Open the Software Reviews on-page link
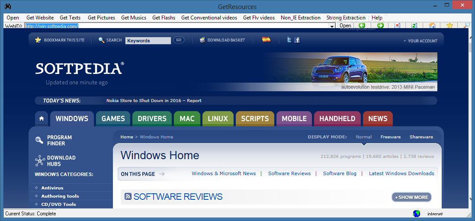475x221 pixels. [289, 173]
